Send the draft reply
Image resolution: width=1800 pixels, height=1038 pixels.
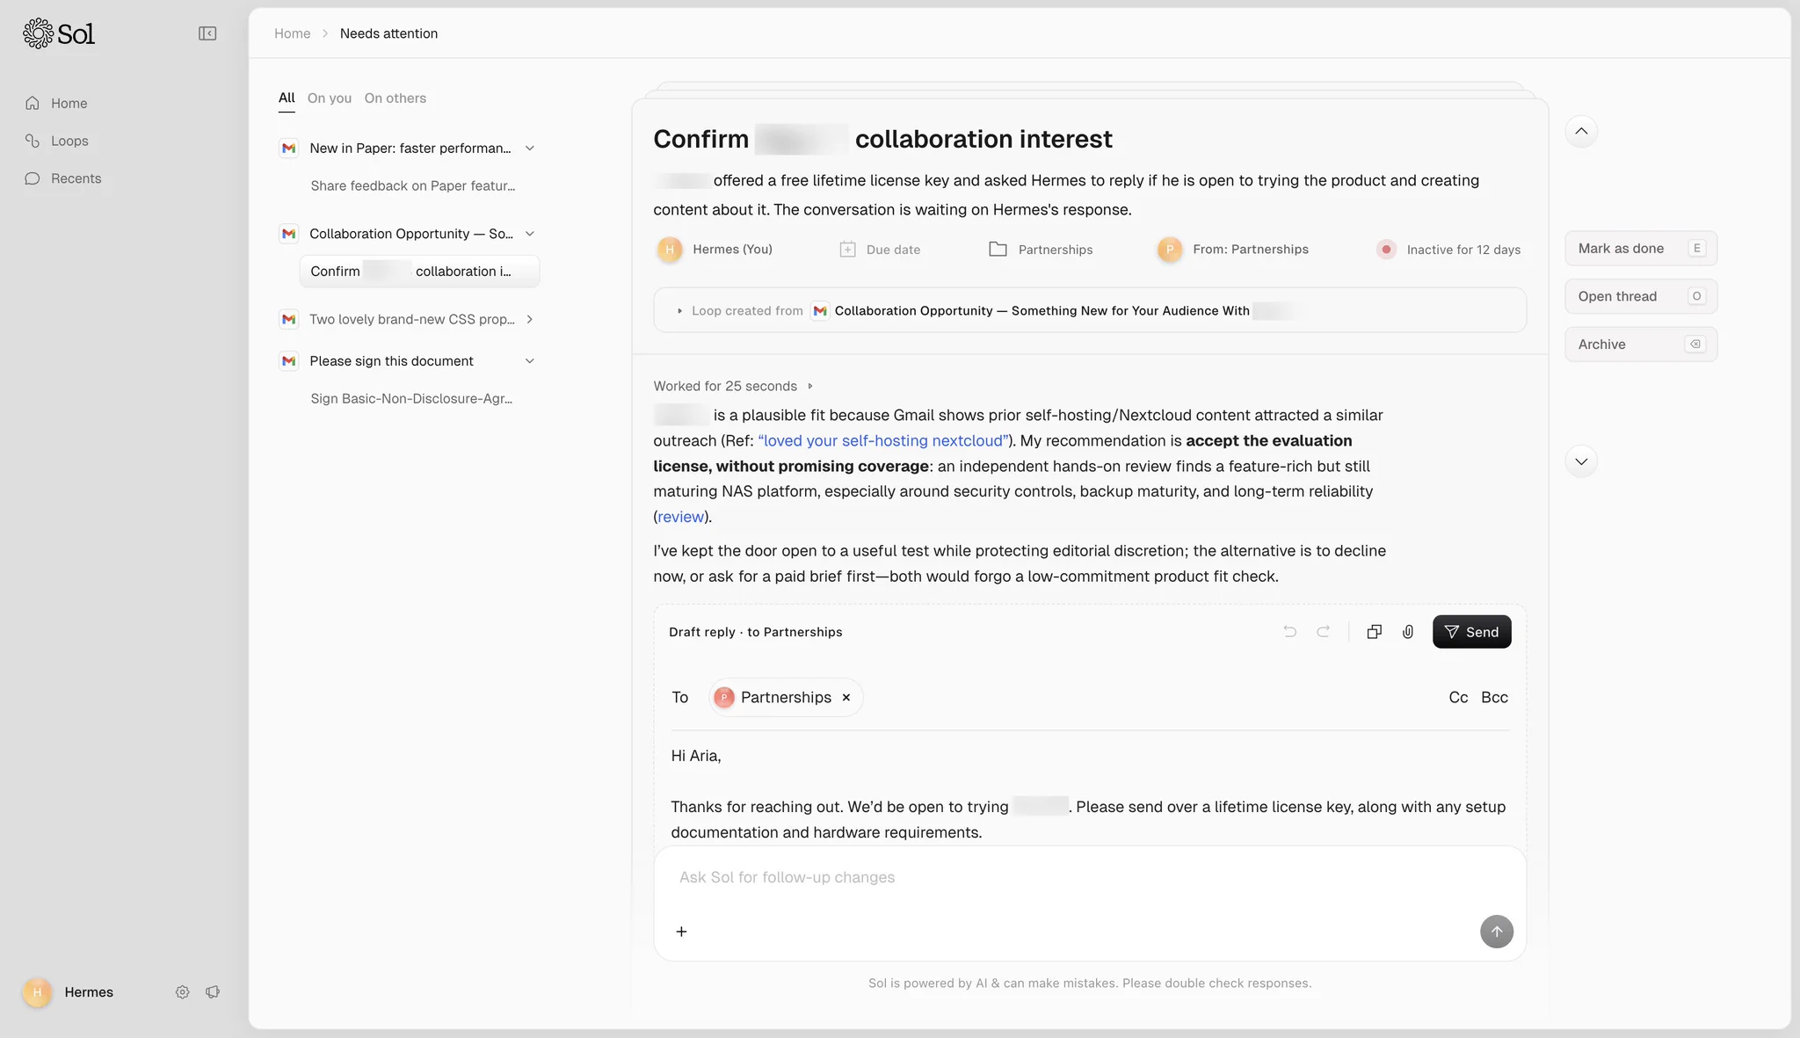click(x=1471, y=631)
